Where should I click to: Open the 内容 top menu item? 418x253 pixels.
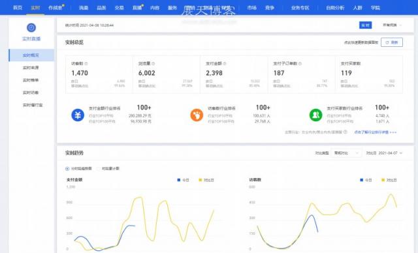(155, 8)
